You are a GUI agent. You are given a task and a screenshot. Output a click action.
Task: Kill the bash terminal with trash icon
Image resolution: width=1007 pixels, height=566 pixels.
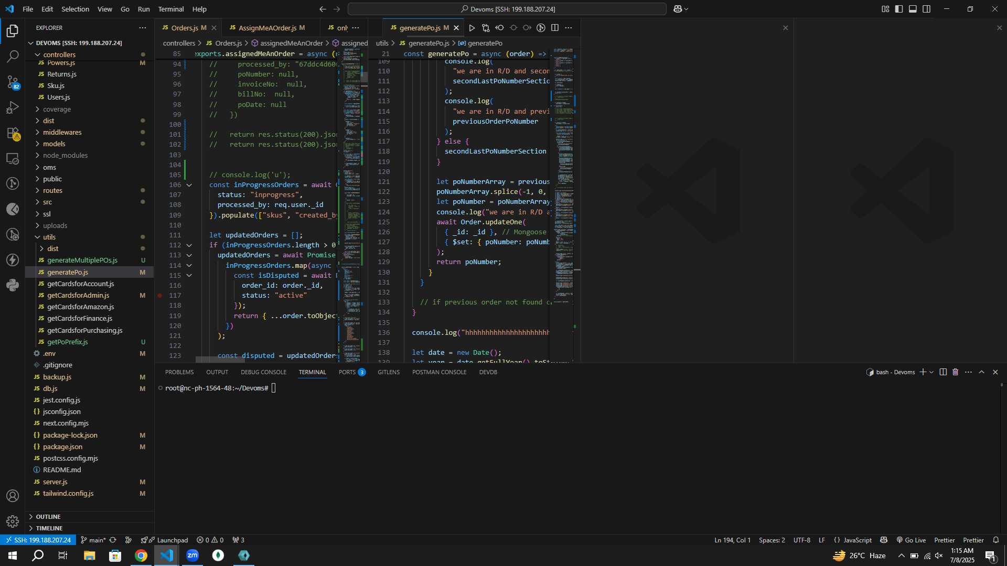click(955, 372)
